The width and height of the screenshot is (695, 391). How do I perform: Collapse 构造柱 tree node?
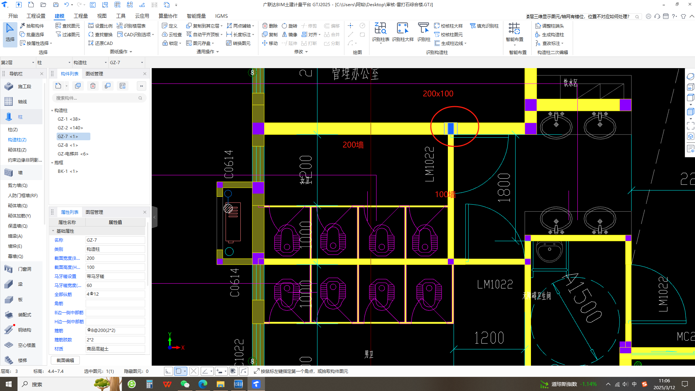tap(52, 110)
